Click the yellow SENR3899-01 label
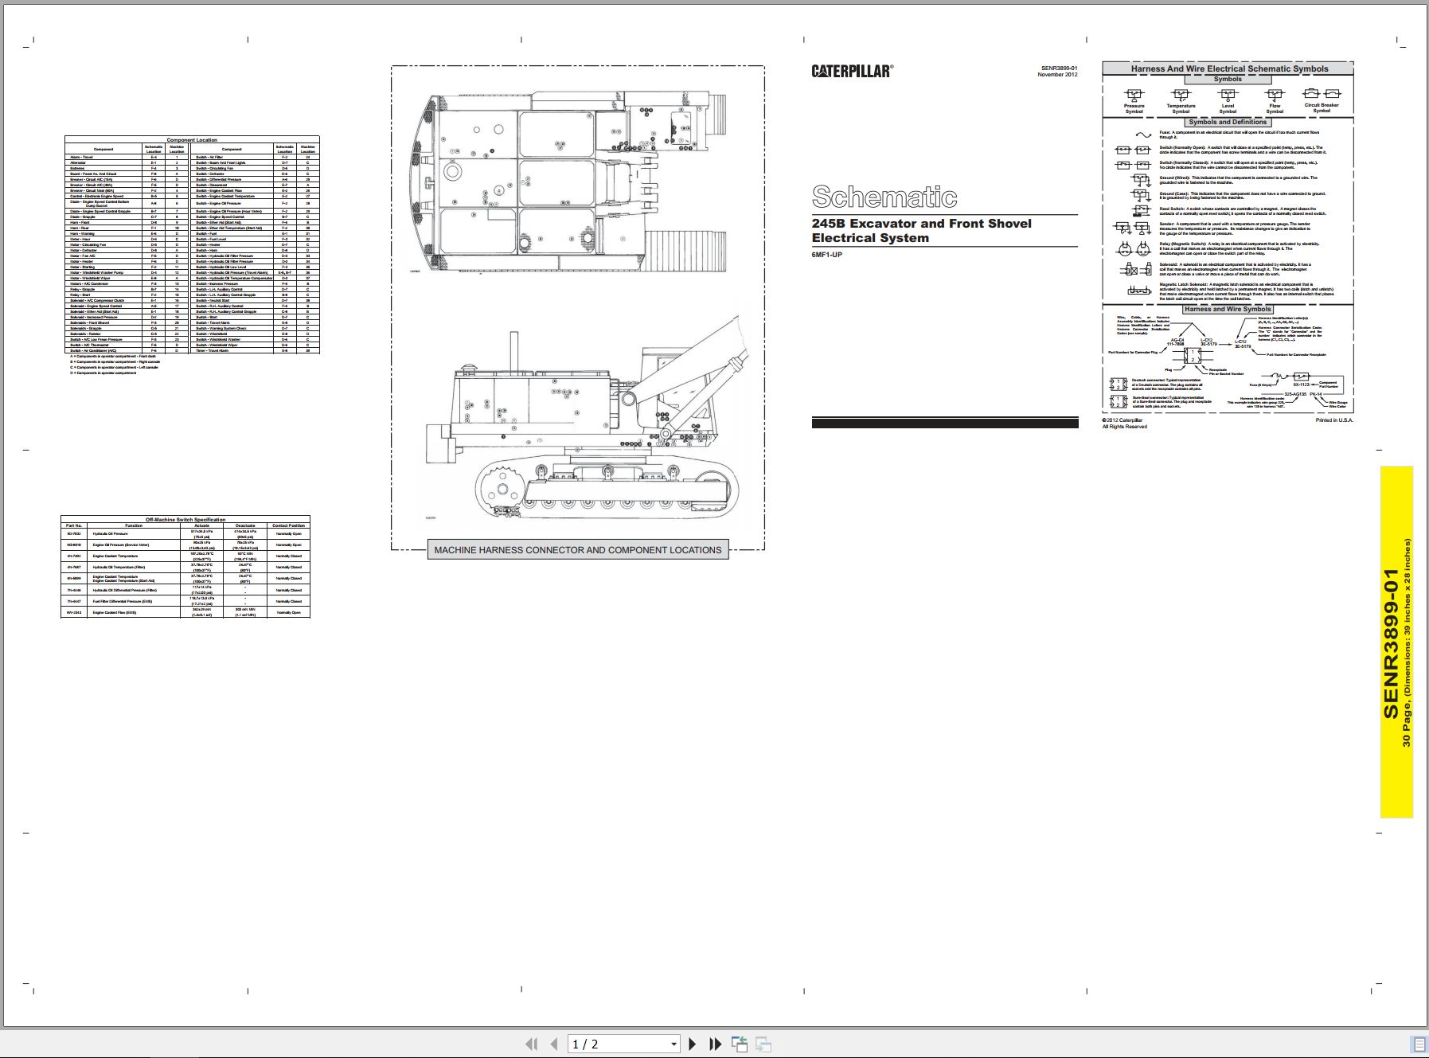 (1396, 642)
